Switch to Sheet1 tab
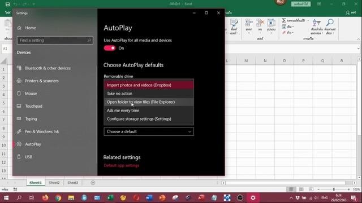Viewport: 362px width, 203px height. tap(36, 183)
